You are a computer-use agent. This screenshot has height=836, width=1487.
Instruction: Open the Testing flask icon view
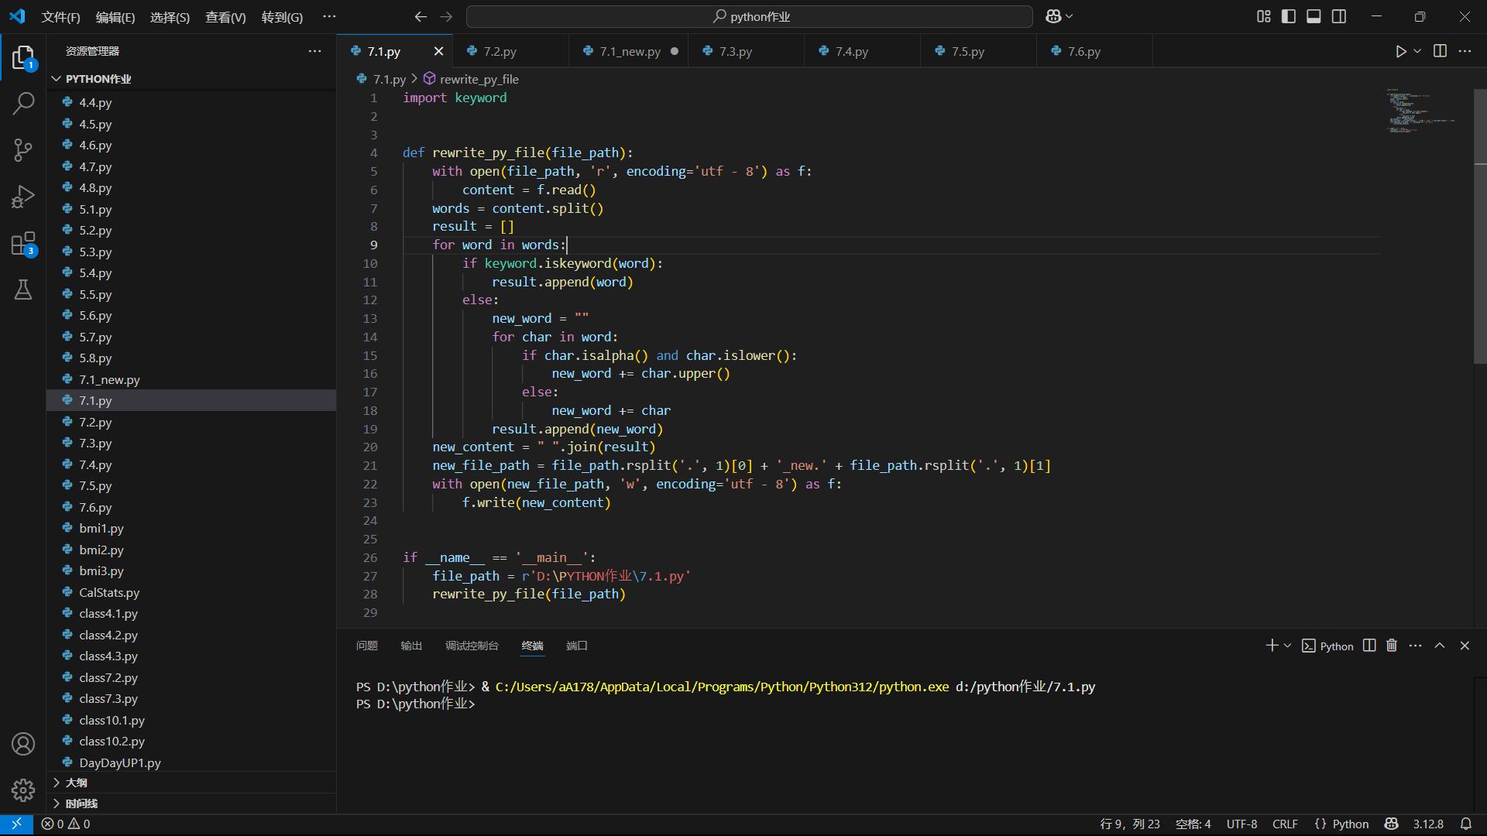coord(23,290)
